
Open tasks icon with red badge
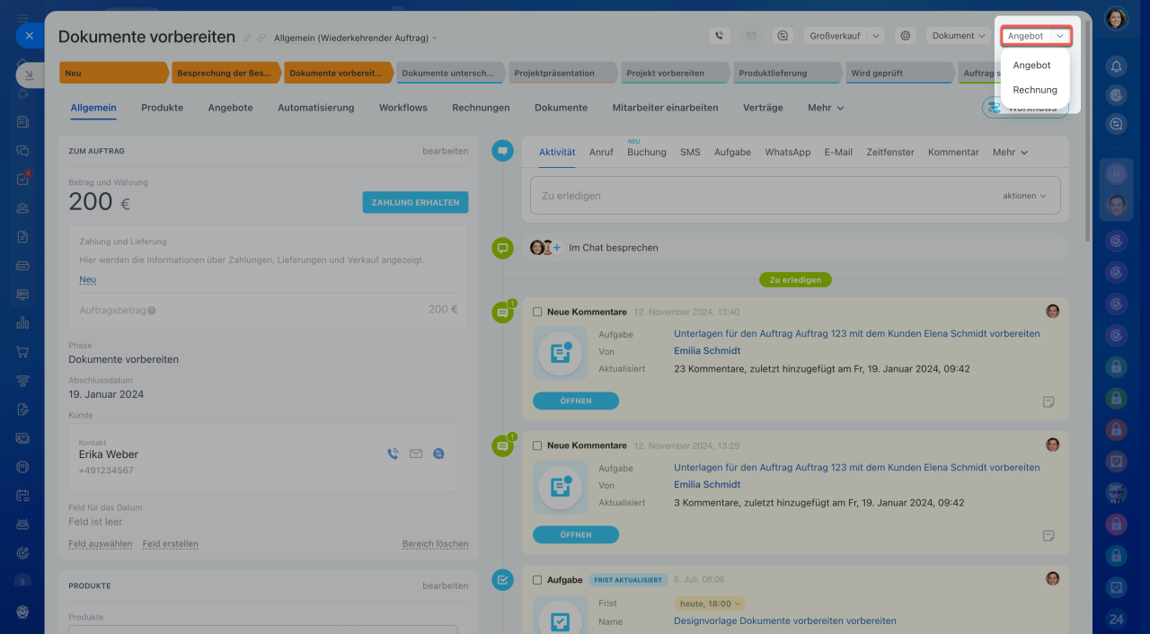22,179
